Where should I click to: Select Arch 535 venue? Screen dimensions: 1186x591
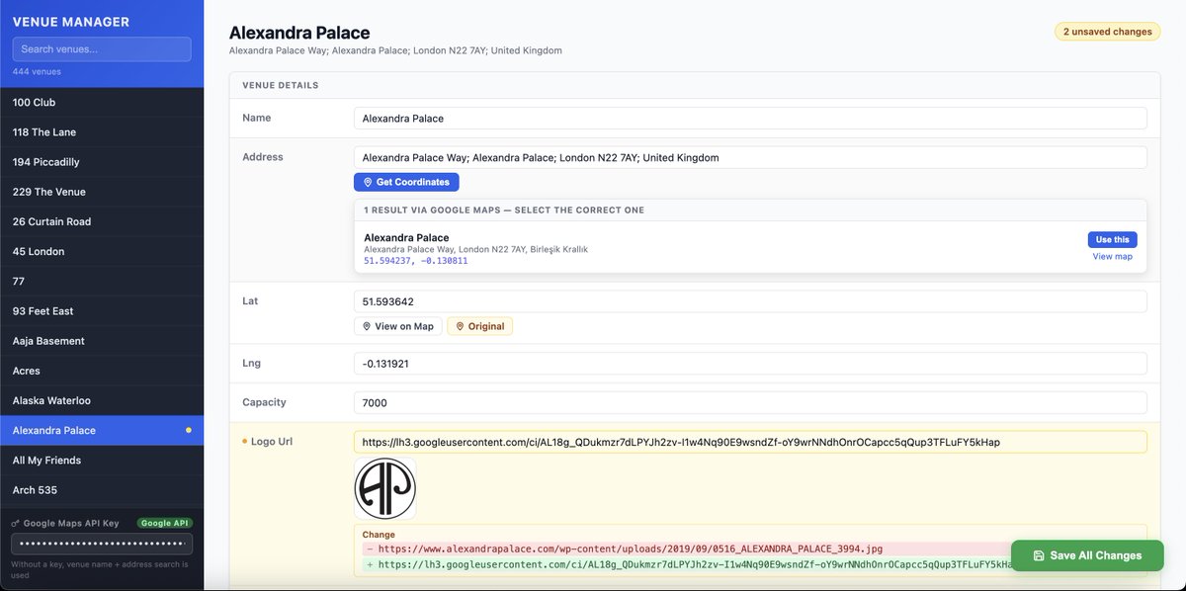102,490
